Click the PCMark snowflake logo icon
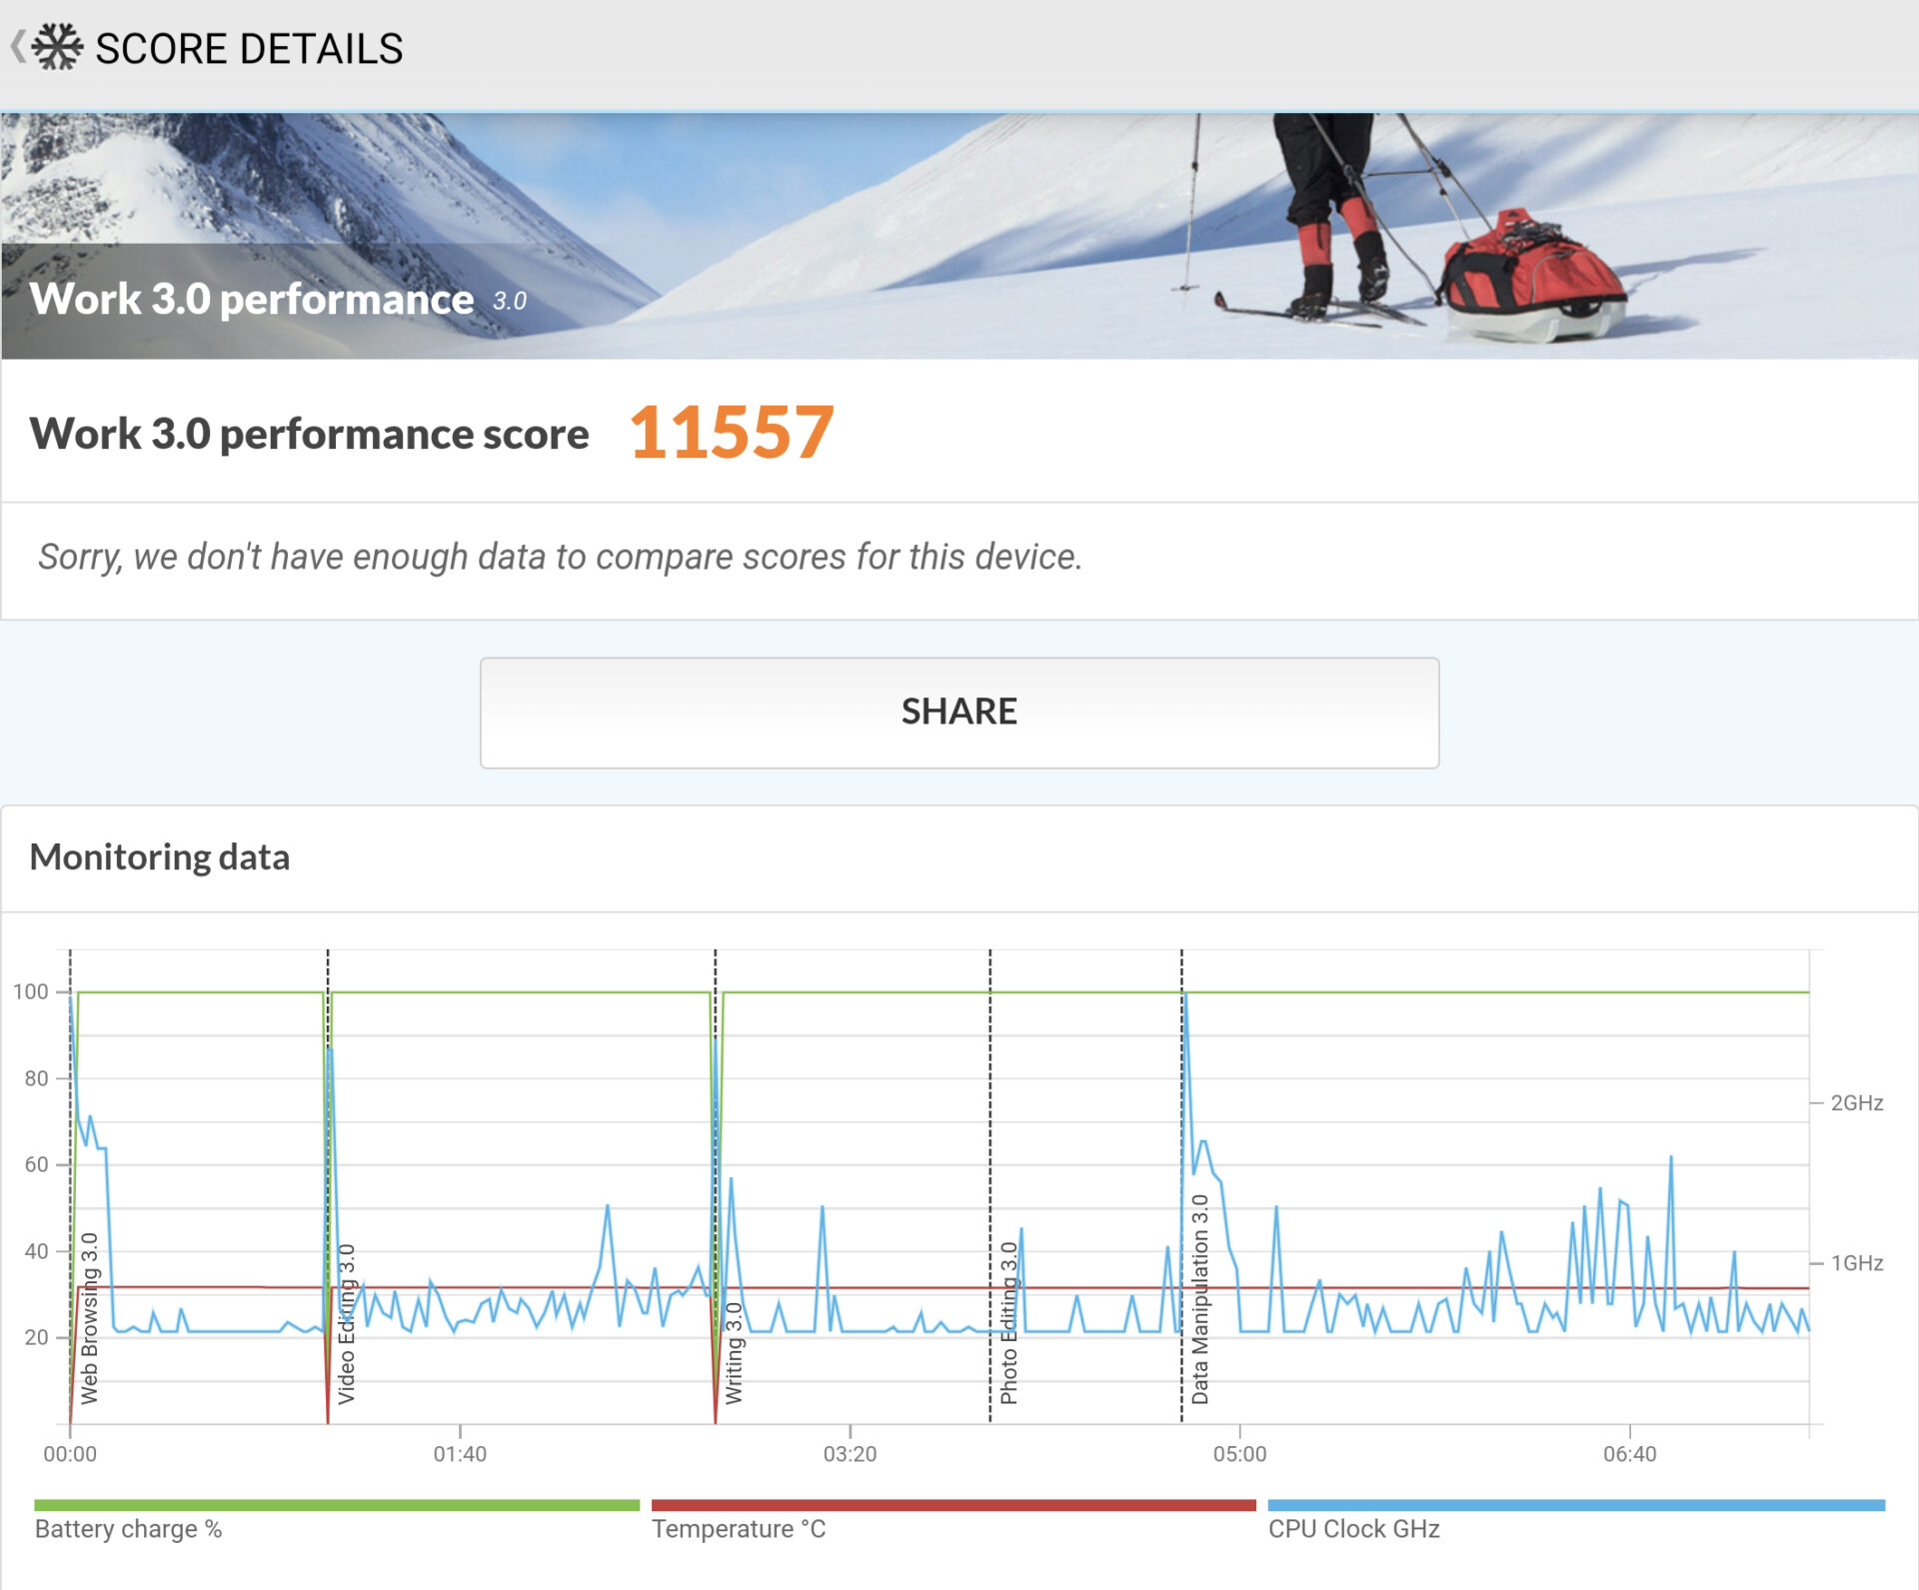Viewport: 1919px width, 1590px height. (57, 47)
